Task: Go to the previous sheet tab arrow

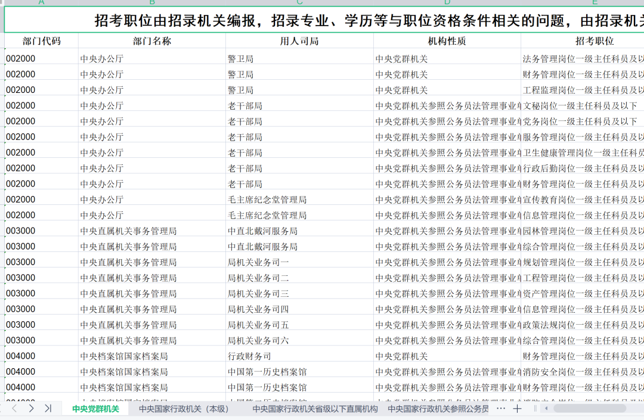Action: pyautogui.click(x=15, y=409)
